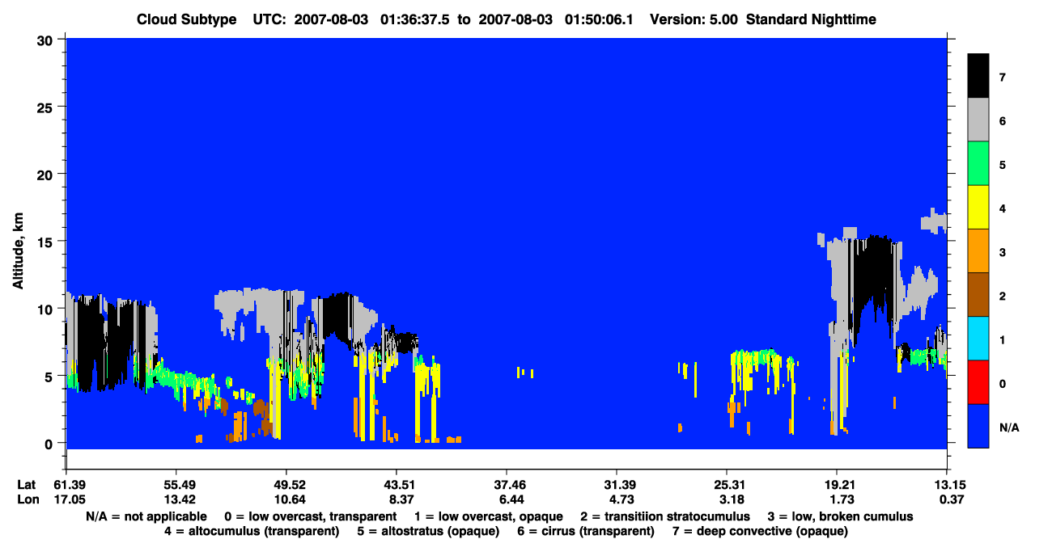The image size is (1052, 539).
Task: Click the longitude value 6.44
Action: click(506, 499)
